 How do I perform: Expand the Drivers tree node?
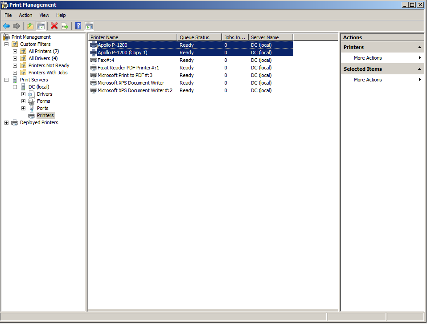[x=24, y=94]
